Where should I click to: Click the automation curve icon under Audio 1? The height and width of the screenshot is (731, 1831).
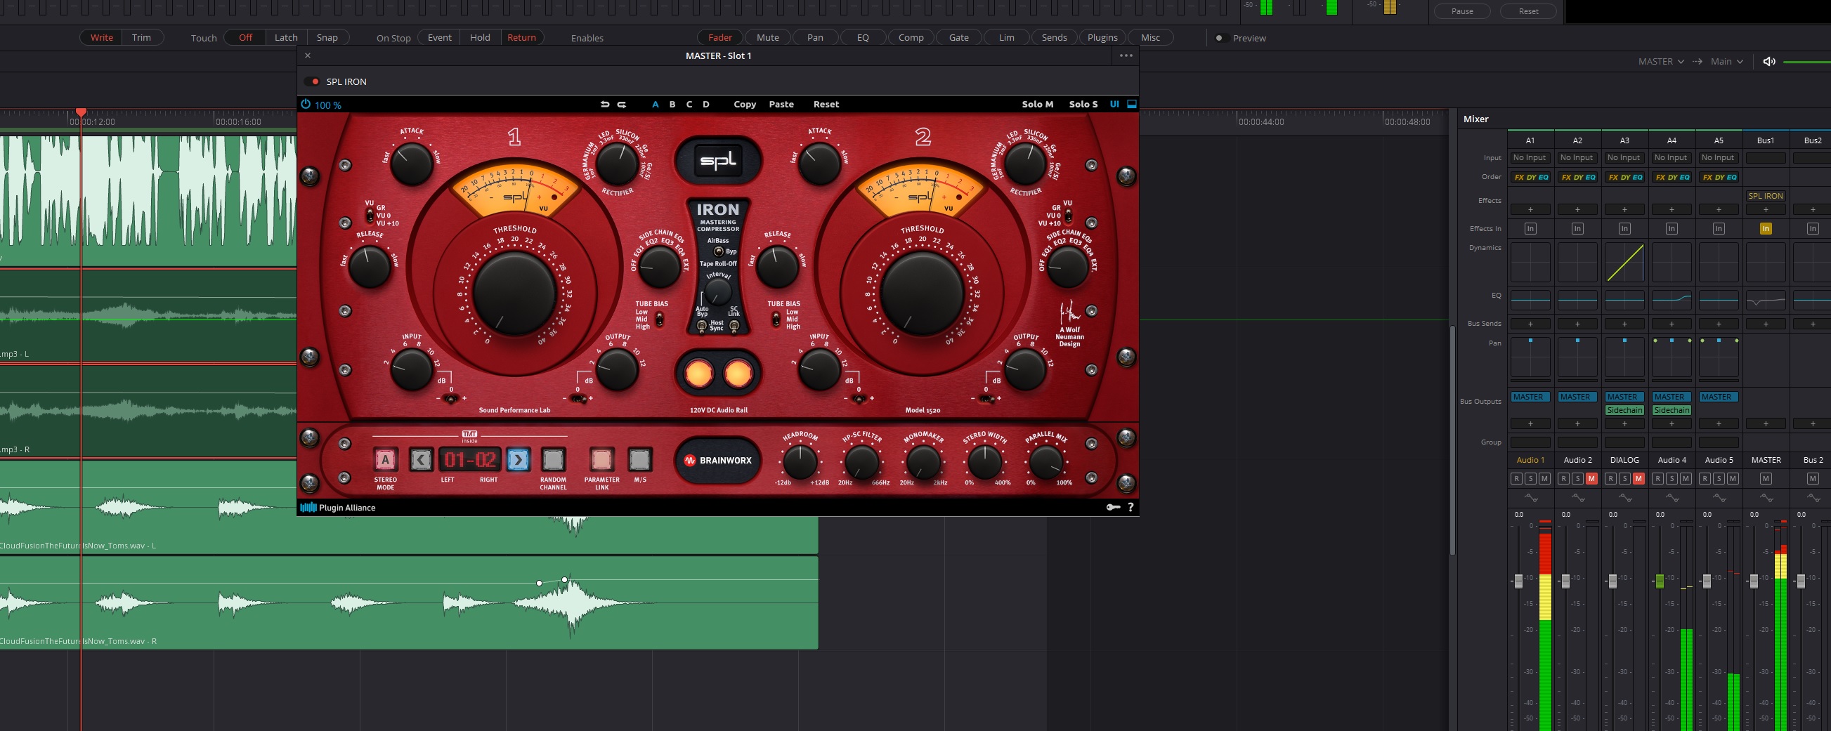[1530, 497]
